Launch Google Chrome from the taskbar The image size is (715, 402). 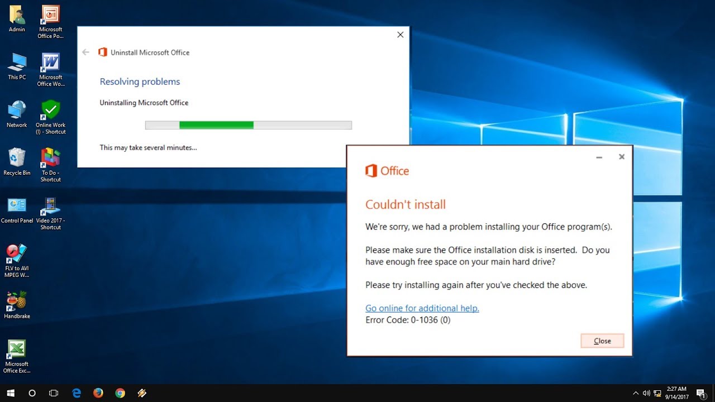[120, 393]
